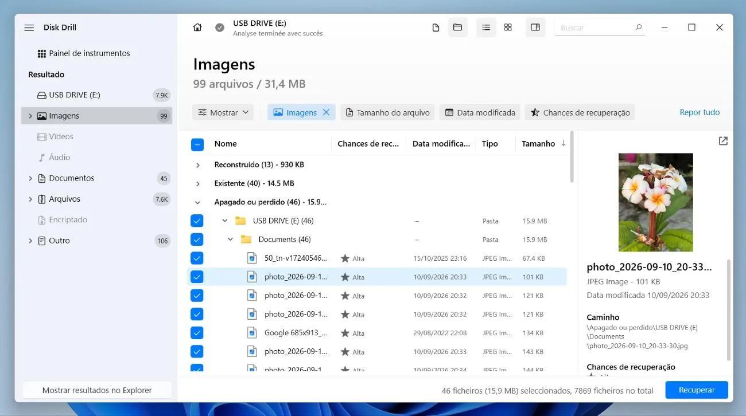Uncheck the Google 685x913 file checkbox

[x=197, y=333]
